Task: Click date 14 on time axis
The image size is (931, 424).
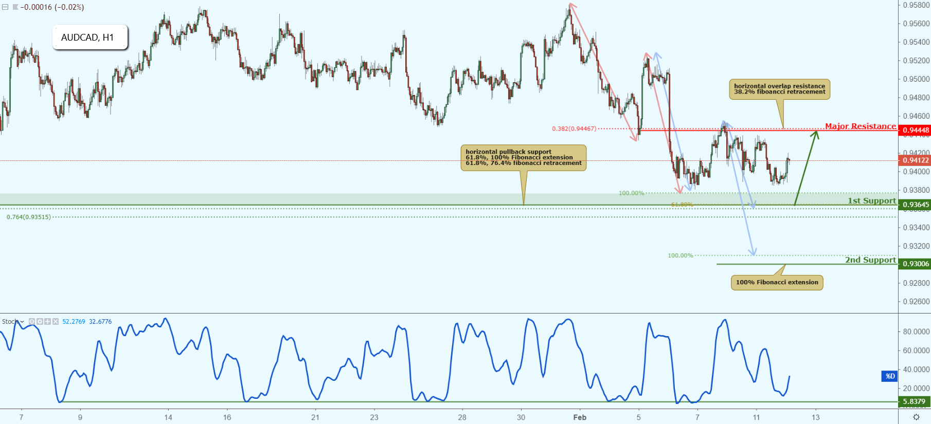Action: point(168,417)
